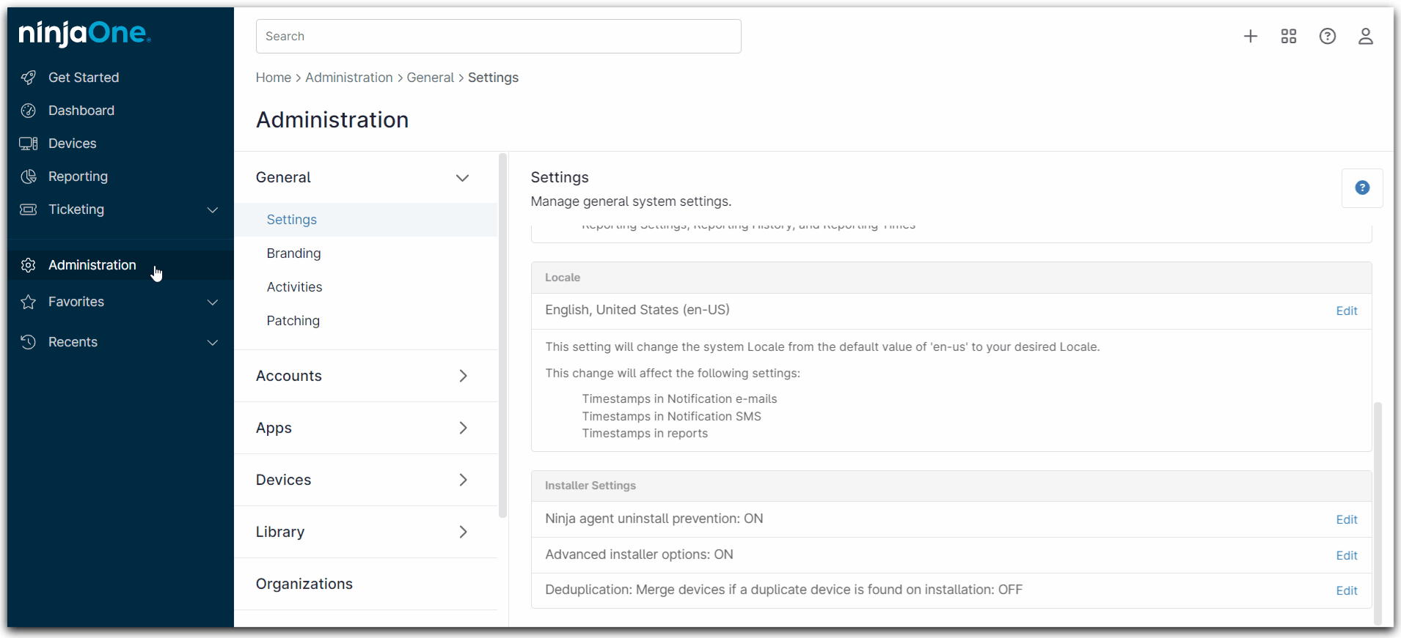Expand the Accounts section
Screen dimensions: 1401x638
click(x=462, y=376)
